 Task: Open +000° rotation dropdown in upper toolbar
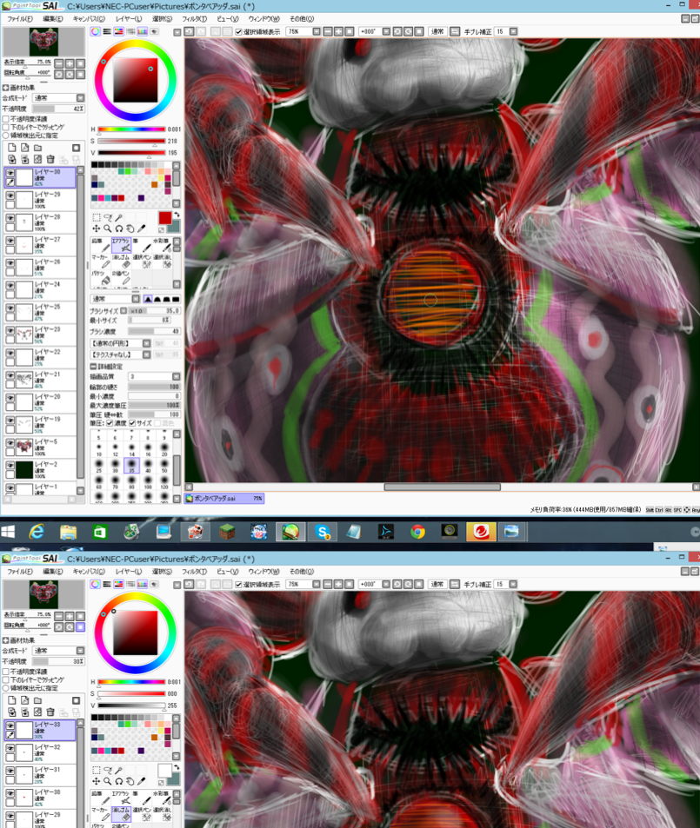[x=386, y=31]
